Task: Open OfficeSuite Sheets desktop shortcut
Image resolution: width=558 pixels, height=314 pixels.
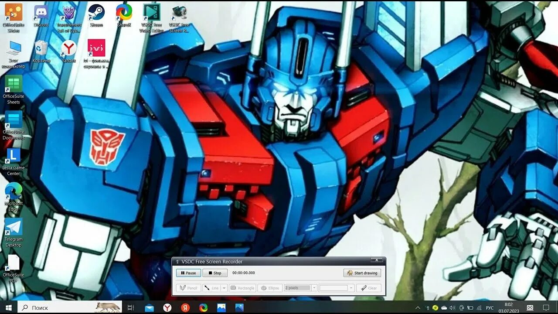Action: tap(14, 90)
